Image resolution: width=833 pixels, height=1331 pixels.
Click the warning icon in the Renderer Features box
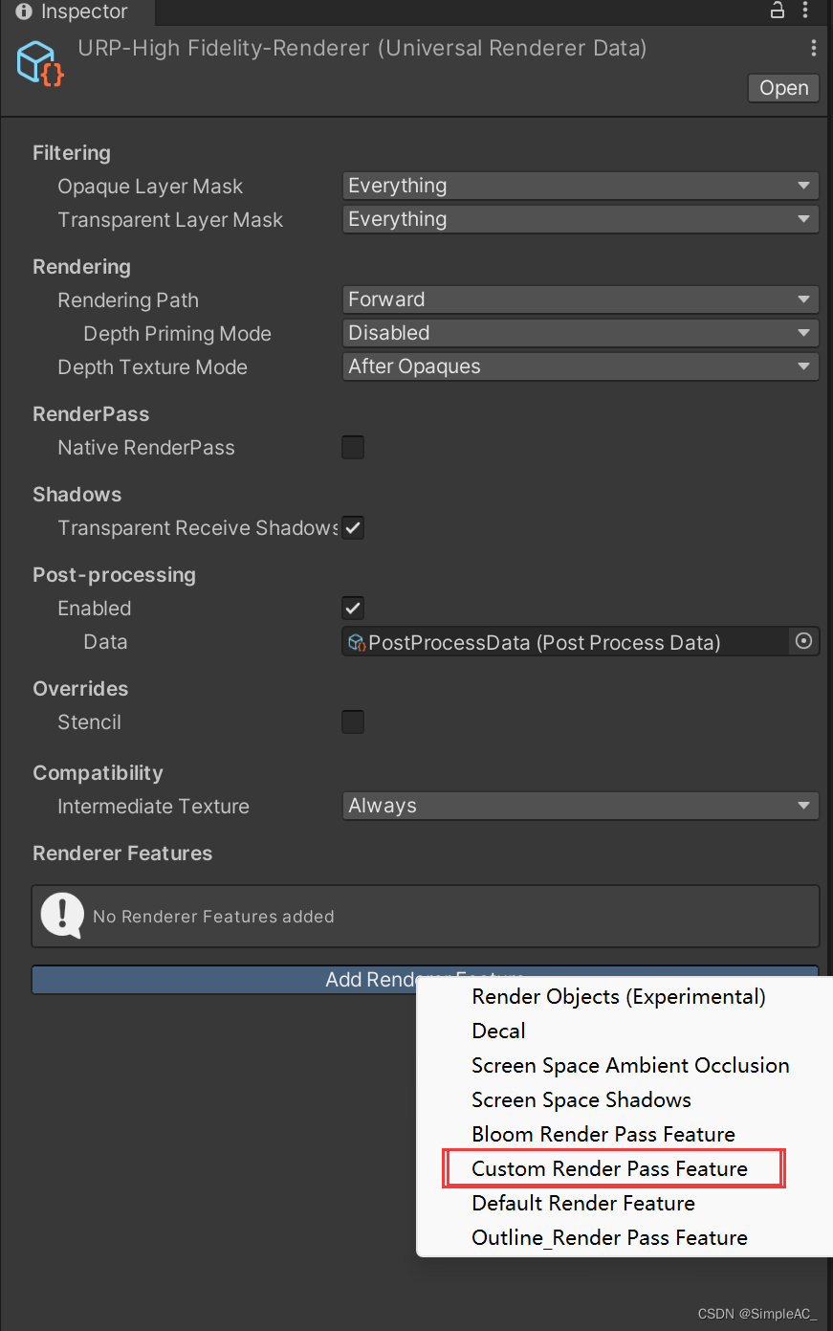(61, 916)
